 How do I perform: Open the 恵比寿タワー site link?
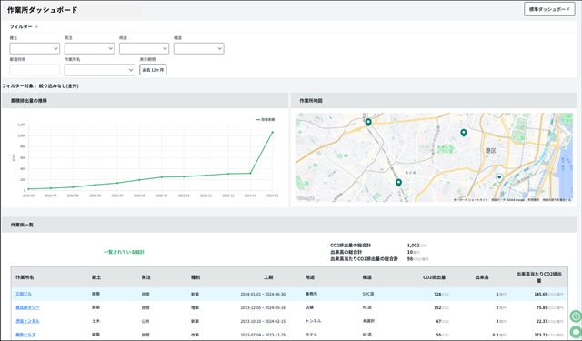coord(27,307)
